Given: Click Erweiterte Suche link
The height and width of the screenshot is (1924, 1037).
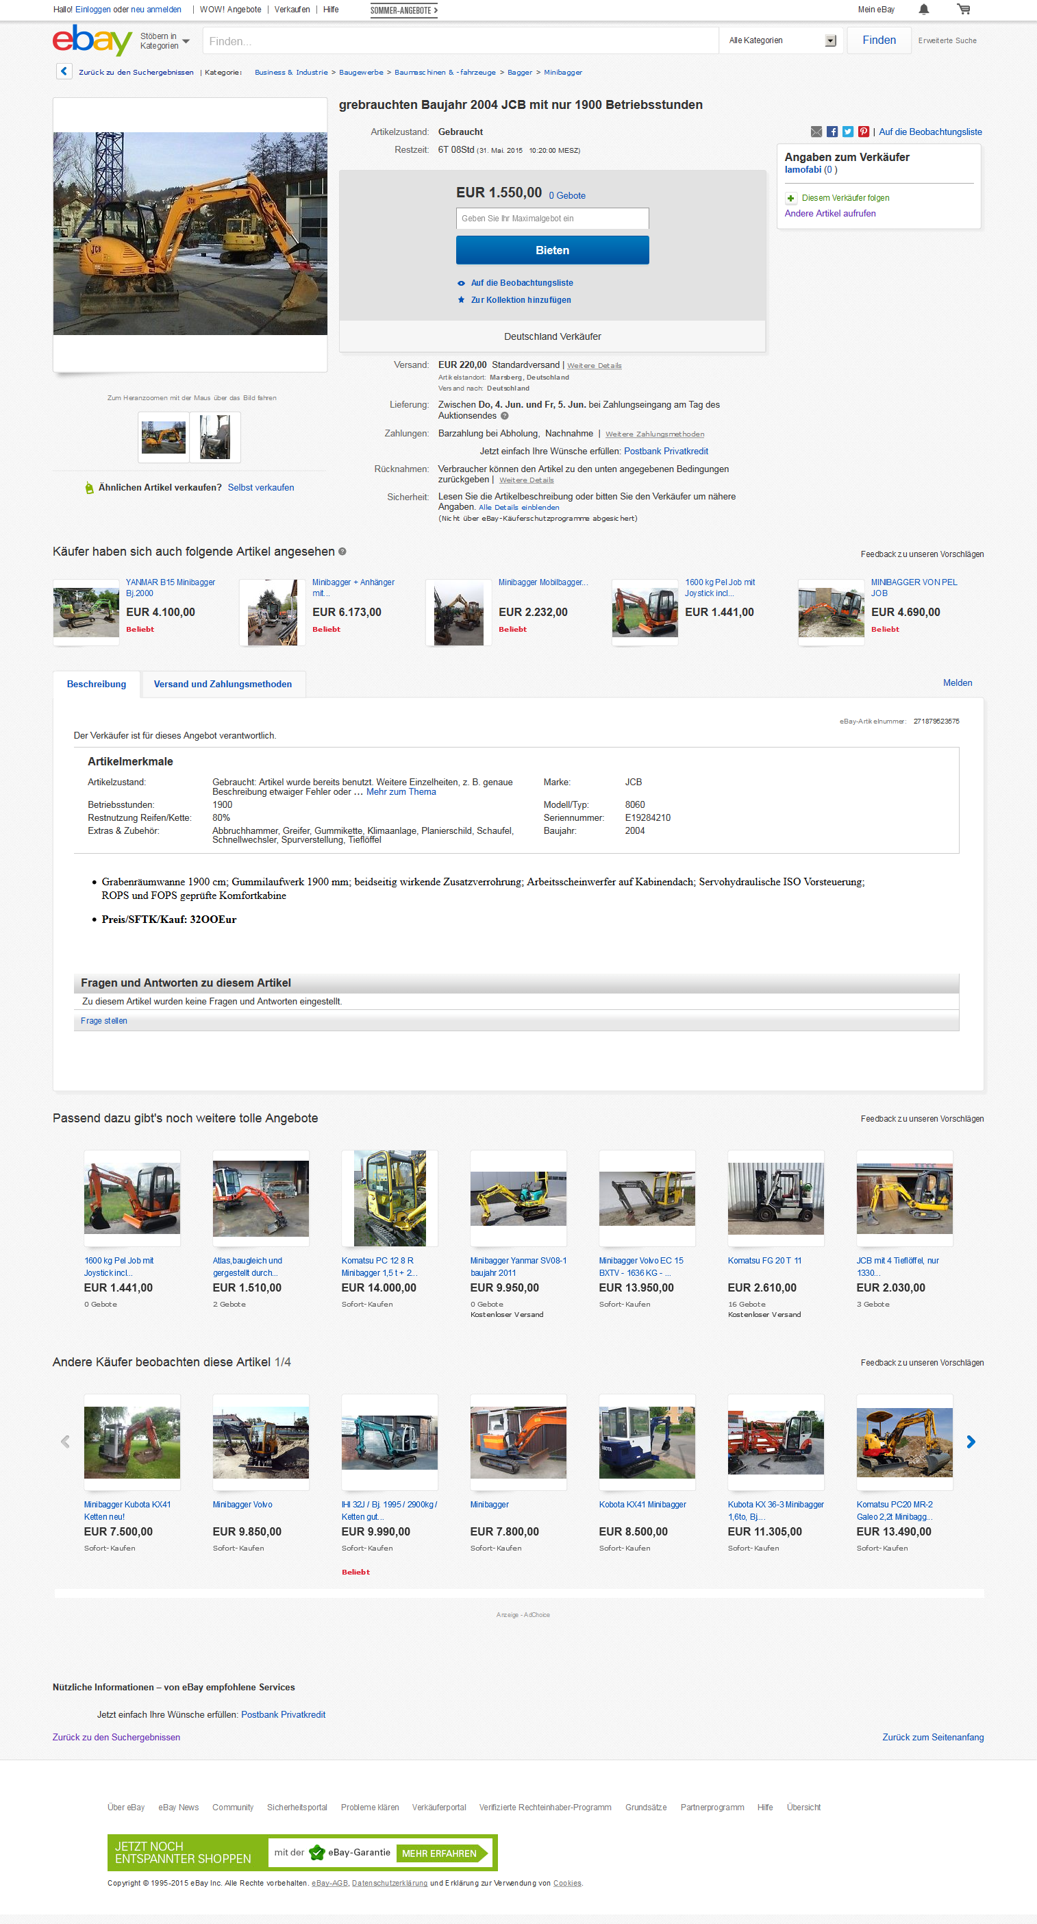Looking at the screenshot, I should click(947, 41).
